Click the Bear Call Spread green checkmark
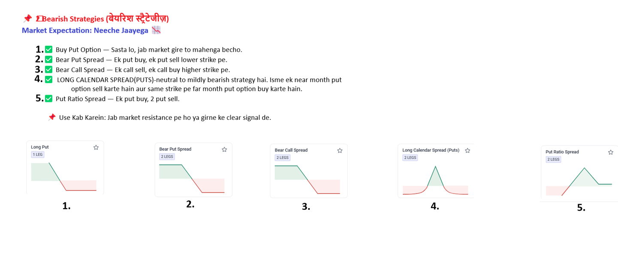Viewport: 618px width, 268px height. click(x=49, y=69)
